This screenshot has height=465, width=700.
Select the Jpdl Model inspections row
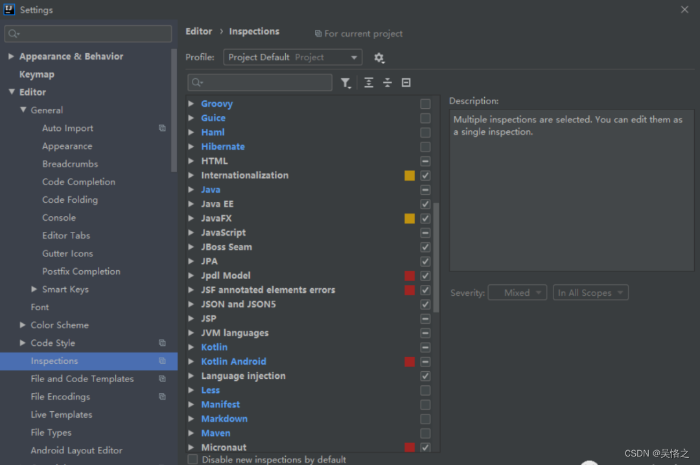[x=309, y=276]
